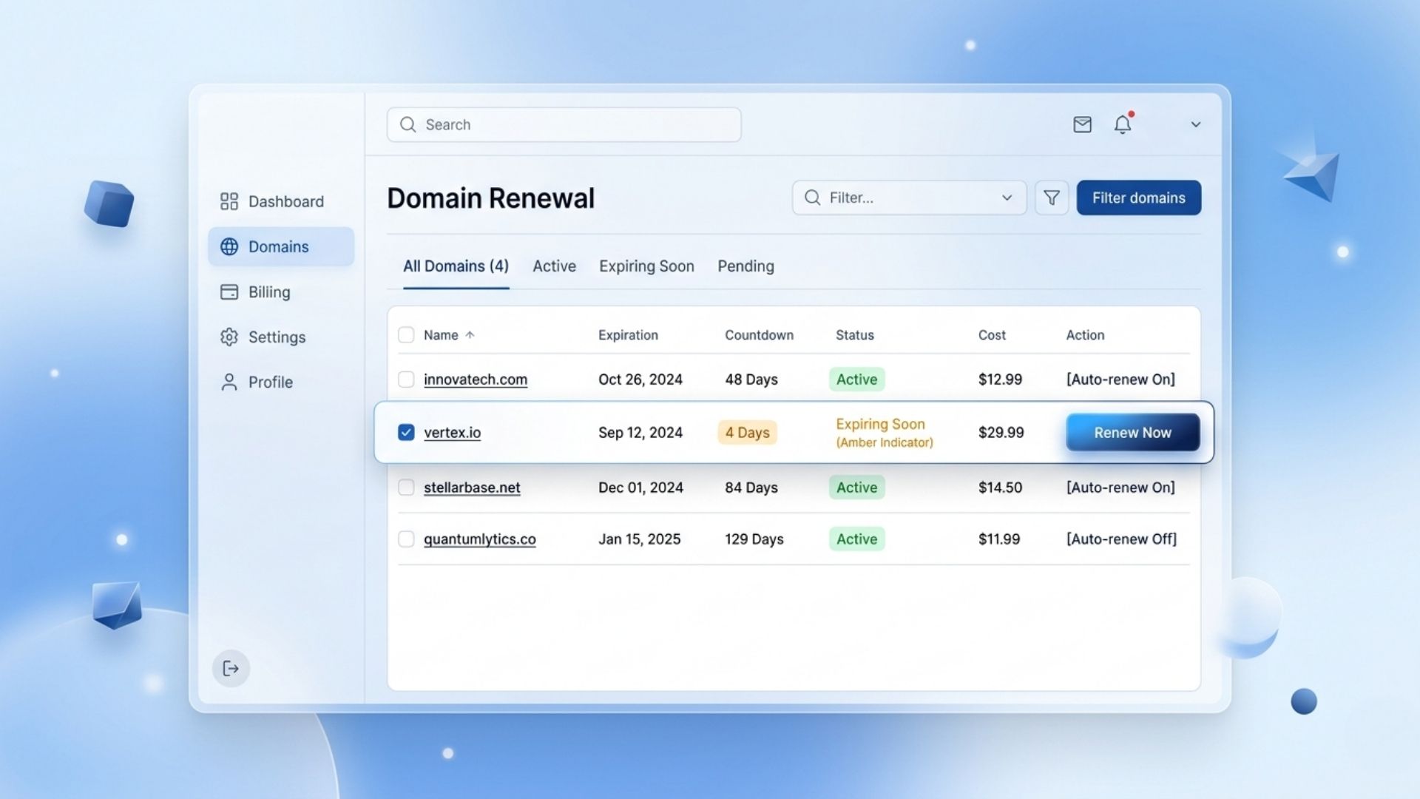Click the top Search field
Viewport: 1420px width, 799px height.
point(564,124)
